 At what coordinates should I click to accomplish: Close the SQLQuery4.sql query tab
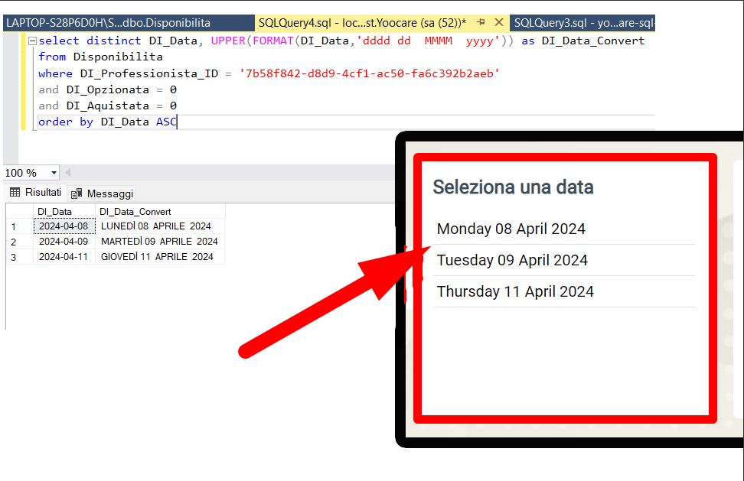click(499, 23)
